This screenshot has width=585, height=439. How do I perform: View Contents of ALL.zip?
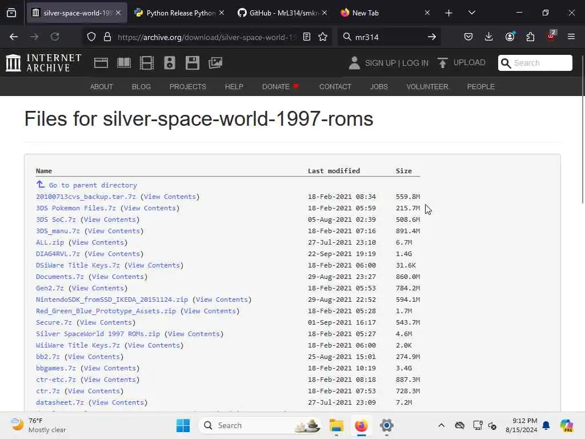tap(98, 242)
